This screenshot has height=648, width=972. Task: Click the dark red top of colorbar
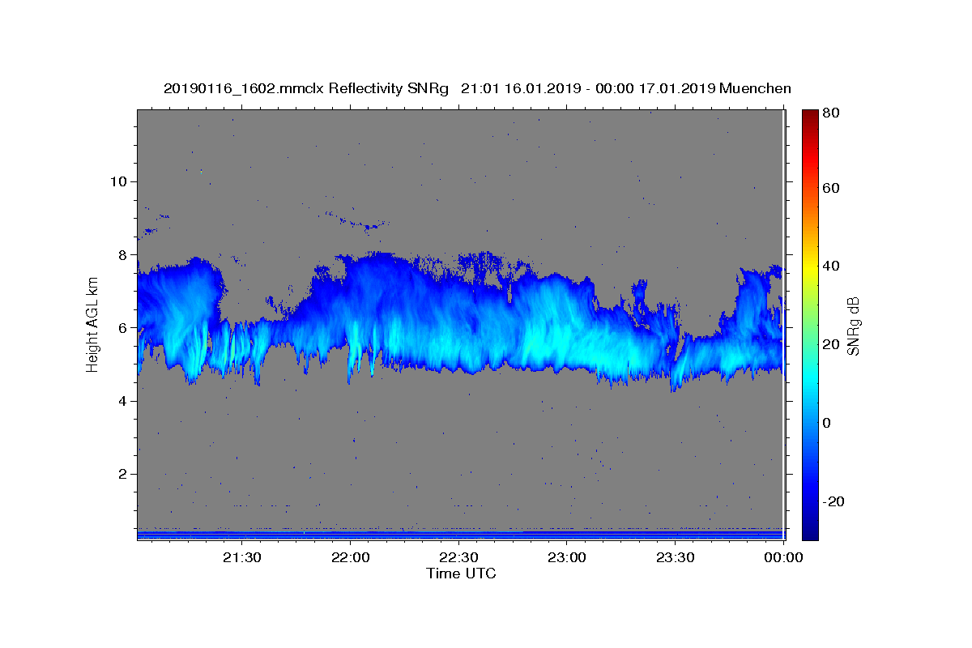point(810,115)
